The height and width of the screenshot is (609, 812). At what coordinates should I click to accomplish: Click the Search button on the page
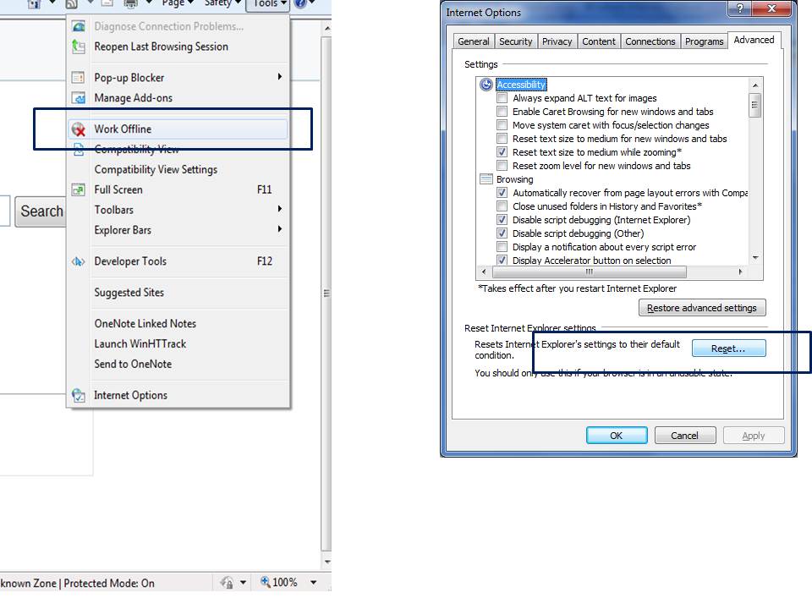click(x=41, y=211)
